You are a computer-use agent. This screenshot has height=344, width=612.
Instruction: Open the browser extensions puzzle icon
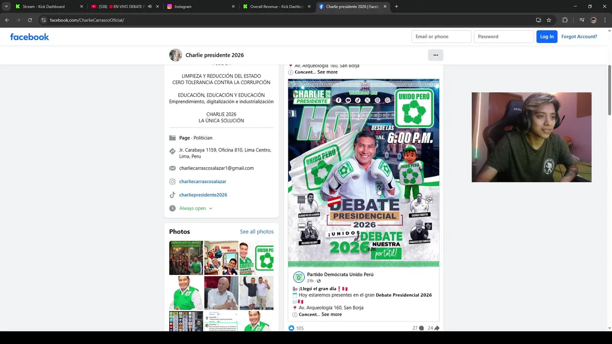pyautogui.click(x=565, y=20)
